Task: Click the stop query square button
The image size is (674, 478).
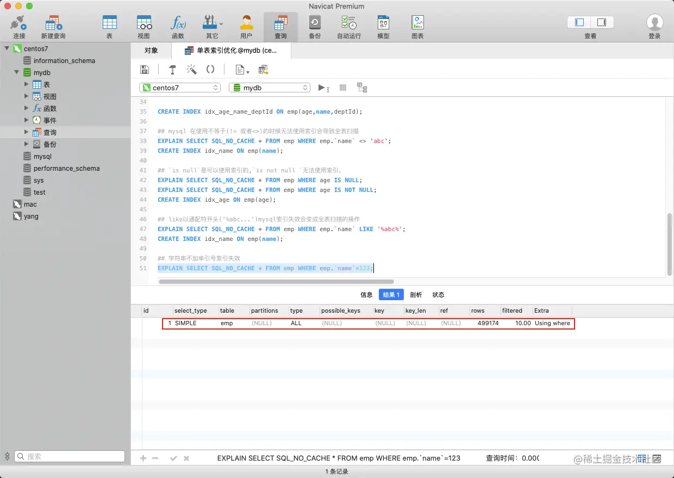Action: pos(343,88)
